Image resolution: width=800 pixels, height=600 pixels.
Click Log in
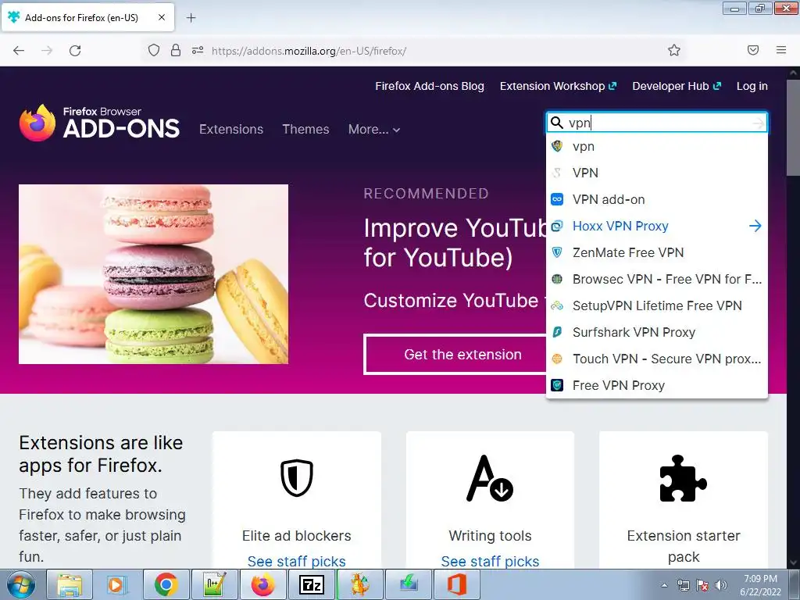tap(752, 86)
